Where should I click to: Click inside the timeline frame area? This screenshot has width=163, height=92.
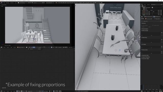click(x=152, y=87)
